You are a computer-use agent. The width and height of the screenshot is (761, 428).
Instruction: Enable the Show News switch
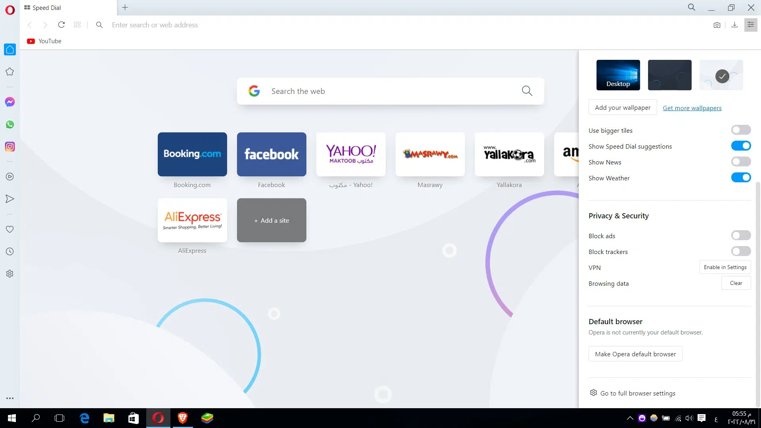pos(741,162)
